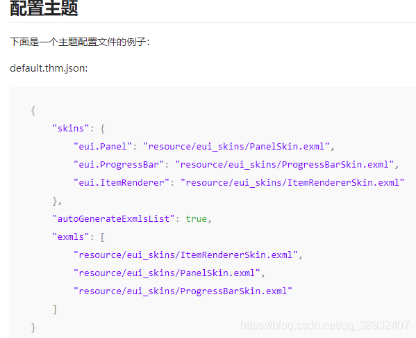Click the "eui.Panel" key
This screenshot has width=416, height=338.
click(103, 147)
